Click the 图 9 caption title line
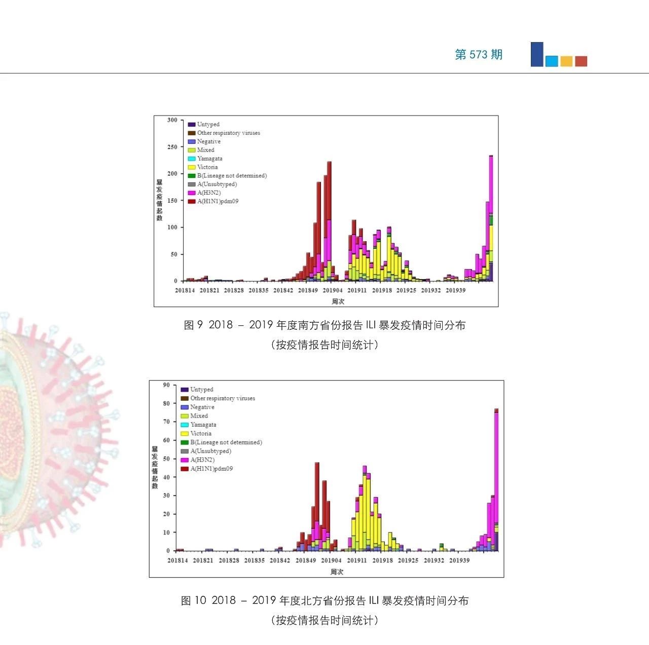 click(x=324, y=325)
